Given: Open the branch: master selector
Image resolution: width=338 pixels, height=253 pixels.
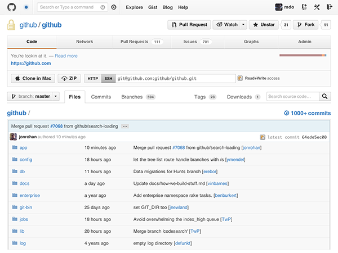Looking at the screenshot, I should 33,96.
